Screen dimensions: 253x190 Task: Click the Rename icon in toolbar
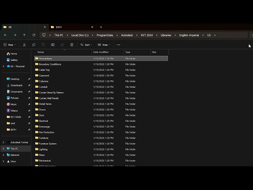[x=53, y=45]
